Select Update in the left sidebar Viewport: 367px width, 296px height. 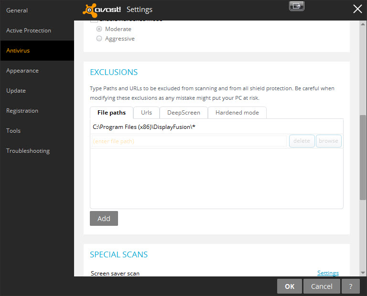[x=16, y=90]
